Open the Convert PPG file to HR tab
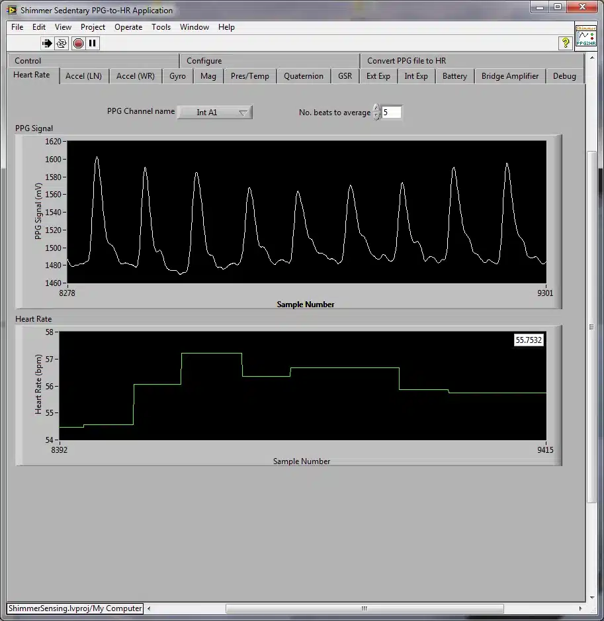Viewport: 604px width, 621px height. click(x=472, y=61)
